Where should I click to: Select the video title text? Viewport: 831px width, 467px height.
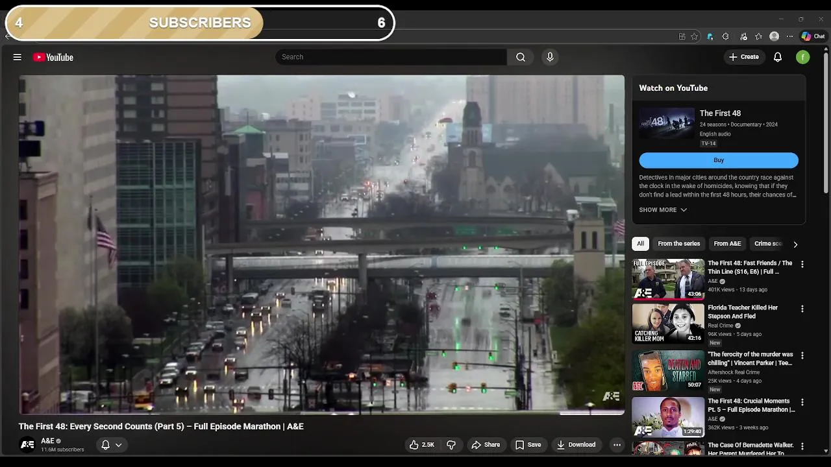[x=161, y=427]
